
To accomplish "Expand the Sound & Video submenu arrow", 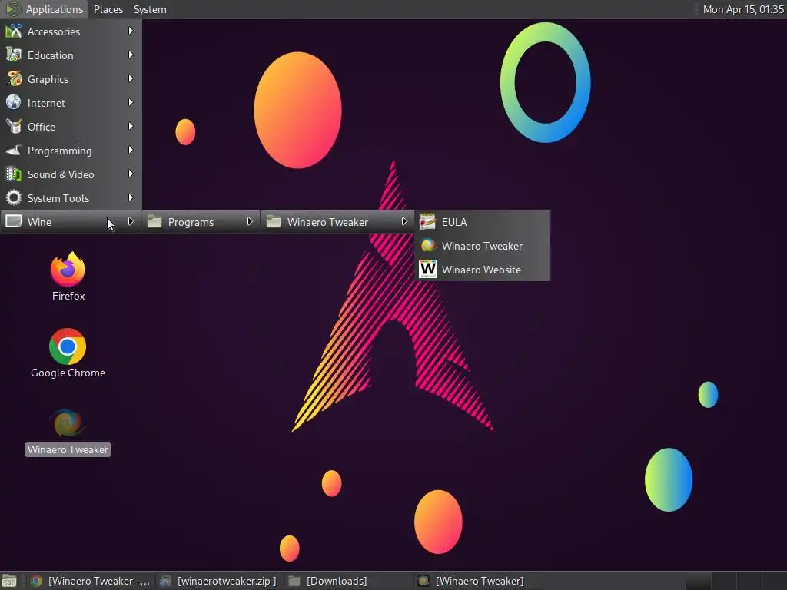I will coord(131,174).
